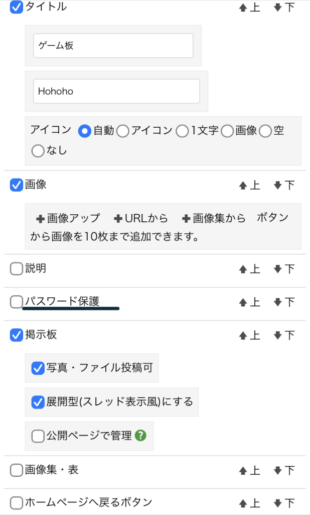Image resolution: width=310 pixels, height=515 pixels.
Task: Add image via URLから plus icon
Action: click(x=118, y=219)
